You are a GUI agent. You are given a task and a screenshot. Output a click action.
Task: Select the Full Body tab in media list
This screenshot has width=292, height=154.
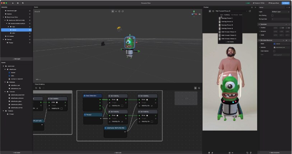227,15
